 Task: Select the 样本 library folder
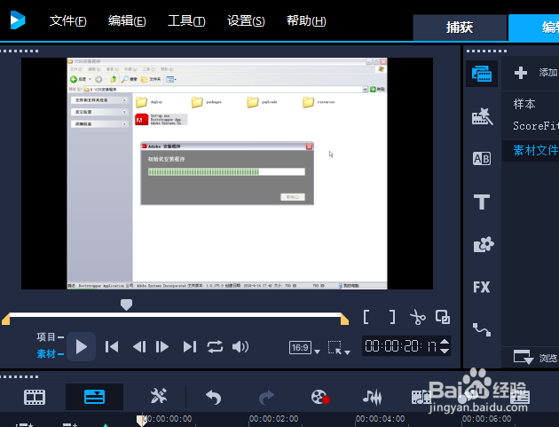tap(524, 104)
